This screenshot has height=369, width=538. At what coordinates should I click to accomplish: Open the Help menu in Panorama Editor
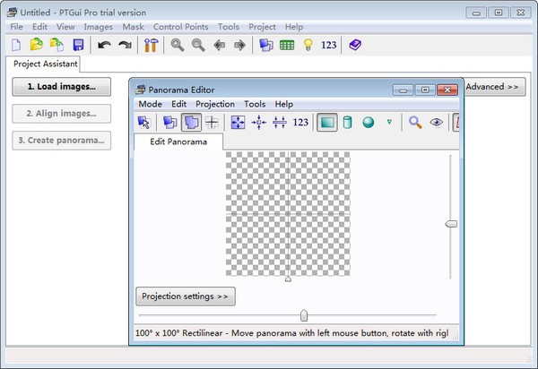point(283,104)
